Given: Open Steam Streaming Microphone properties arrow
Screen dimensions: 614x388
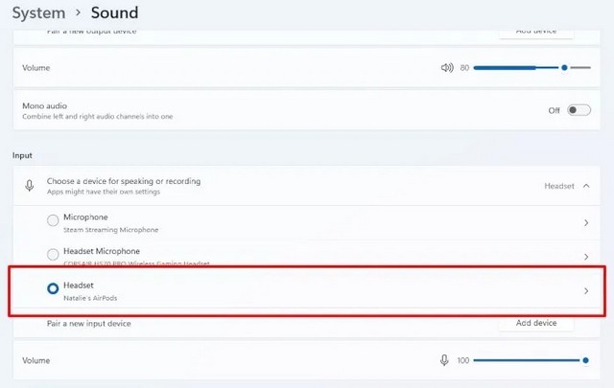Looking at the screenshot, I should [x=586, y=222].
